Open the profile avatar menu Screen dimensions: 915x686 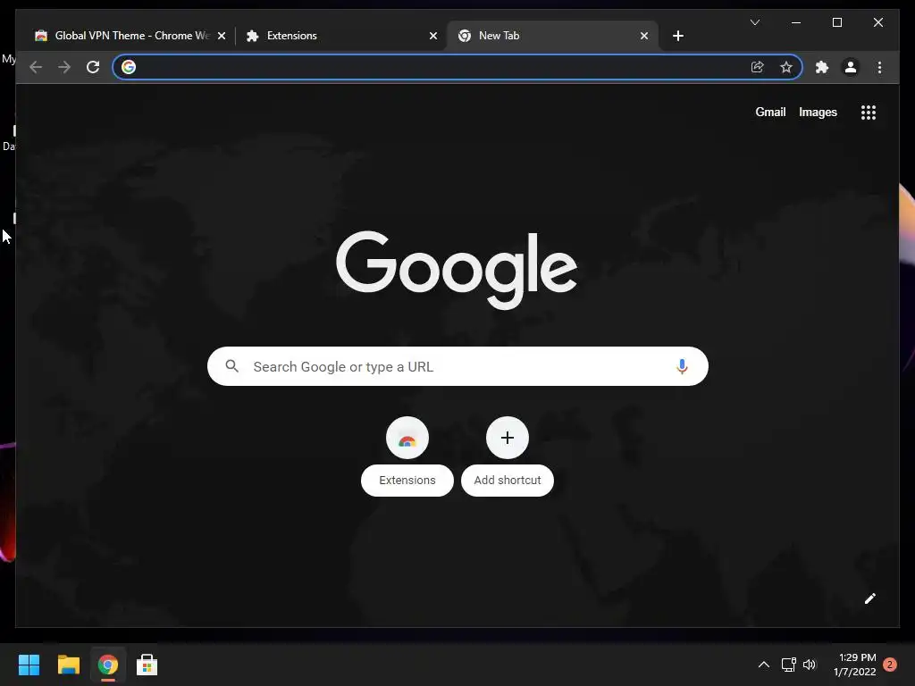tap(851, 67)
